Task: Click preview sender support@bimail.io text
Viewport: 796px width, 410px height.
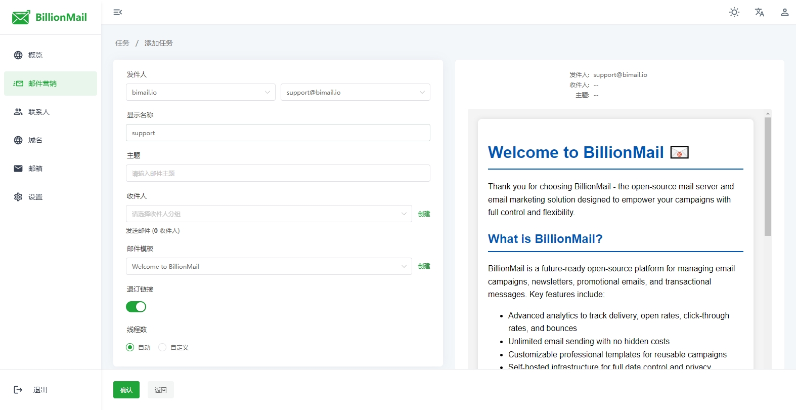Action: pyautogui.click(x=620, y=75)
